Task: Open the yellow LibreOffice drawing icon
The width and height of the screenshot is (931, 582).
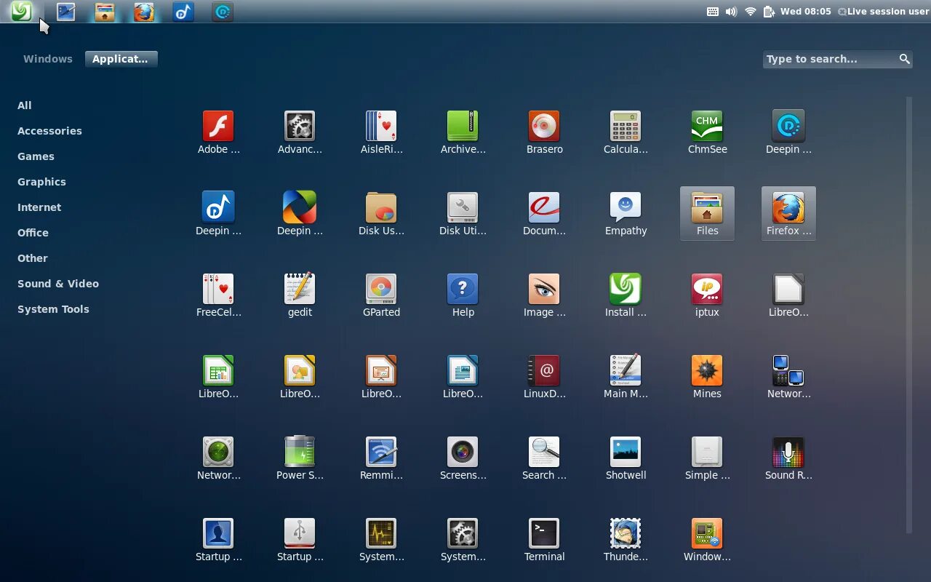Action: click(x=300, y=371)
